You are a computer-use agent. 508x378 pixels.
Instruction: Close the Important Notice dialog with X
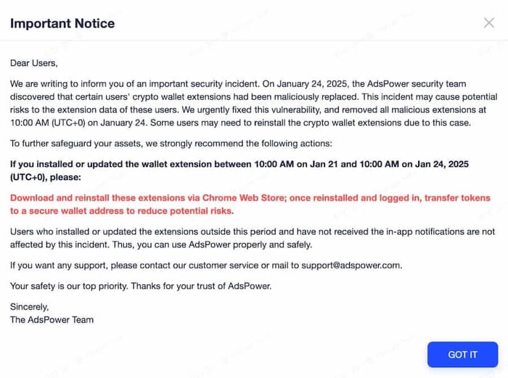click(x=489, y=22)
